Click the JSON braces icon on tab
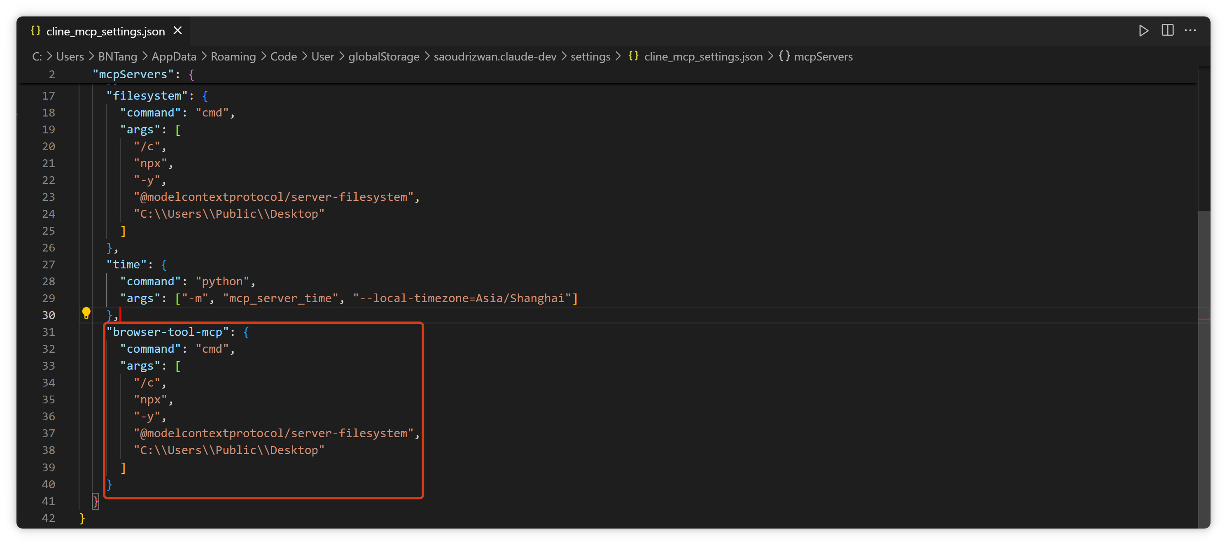Image resolution: width=1227 pixels, height=545 pixels. (35, 31)
